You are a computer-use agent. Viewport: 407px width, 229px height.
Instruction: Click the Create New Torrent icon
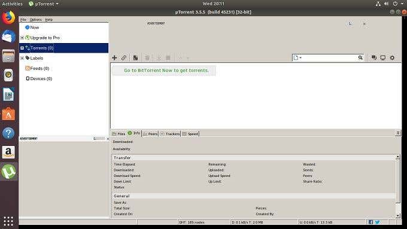pyautogui.click(x=135, y=57)
